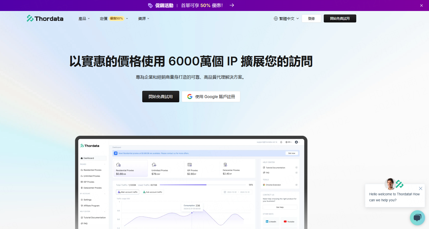Click the Get now button in preview

tap(291, 153)
